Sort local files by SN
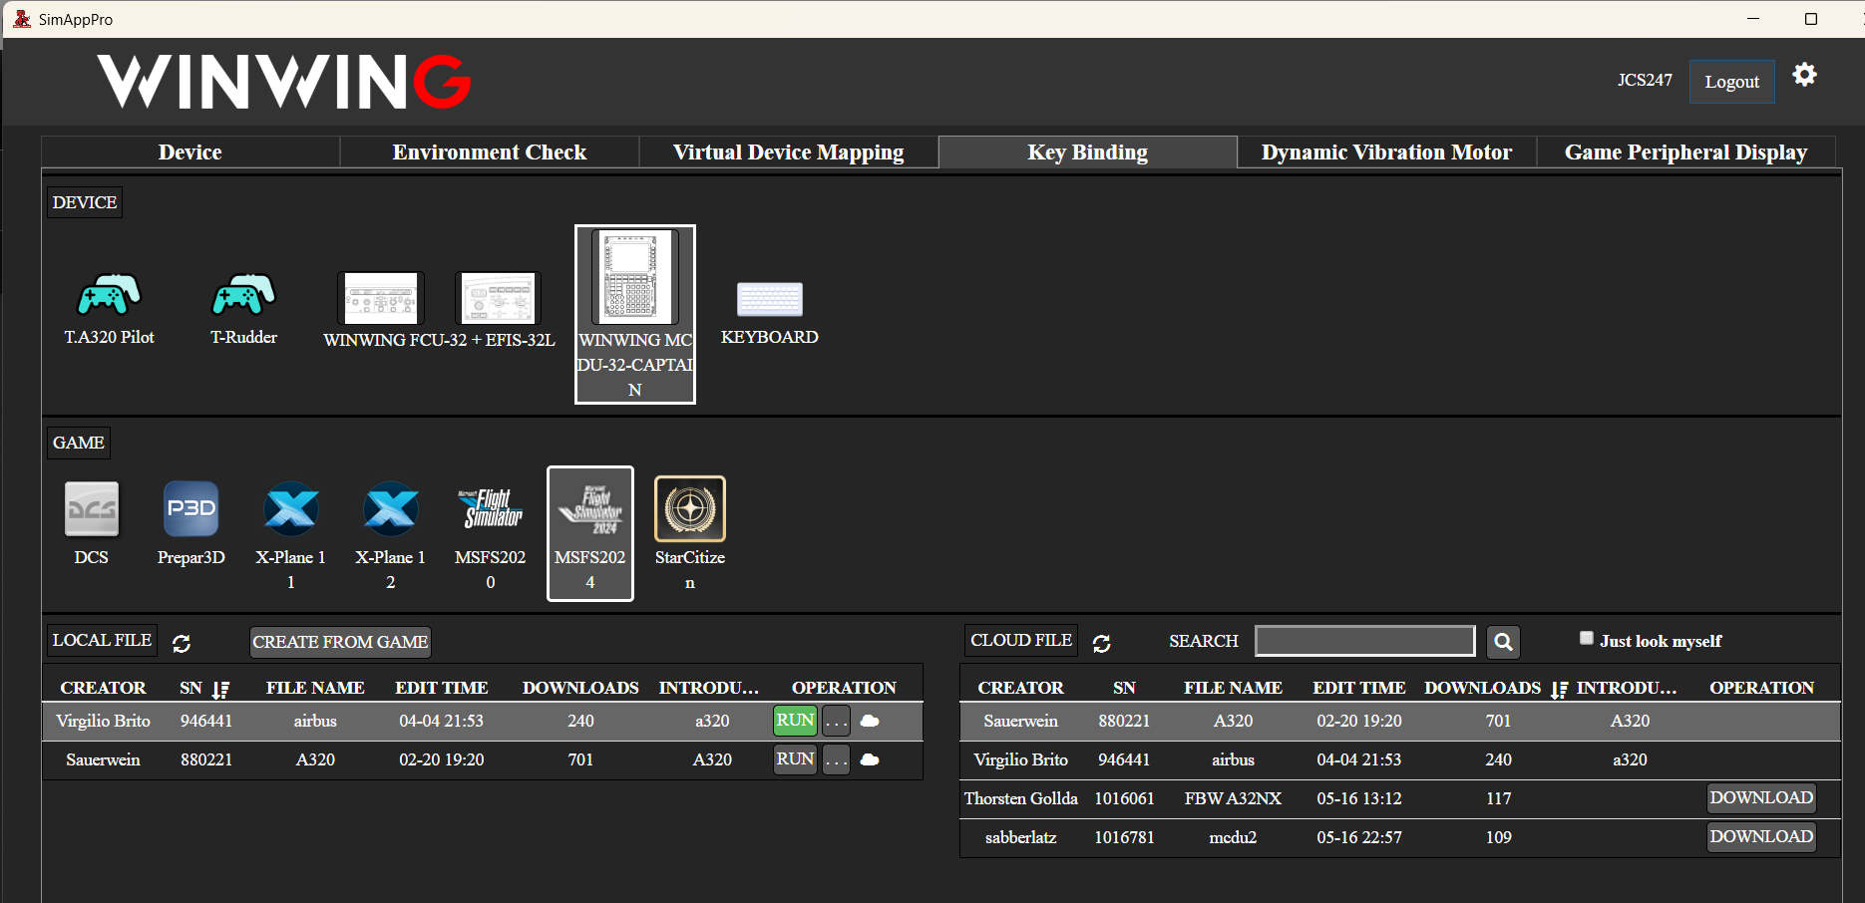The width and height of the screenshot is (1865, 903). click(220, 689)
